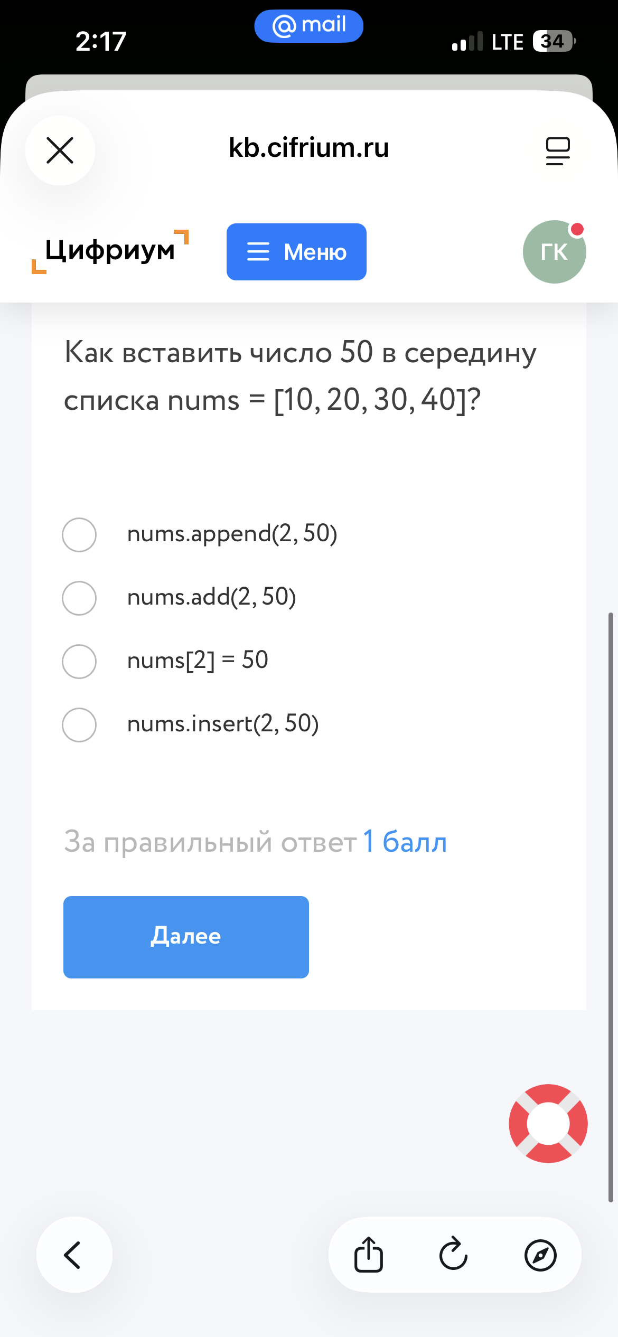
Task: Go back with the left chevron button
Action: point(74,1255)
